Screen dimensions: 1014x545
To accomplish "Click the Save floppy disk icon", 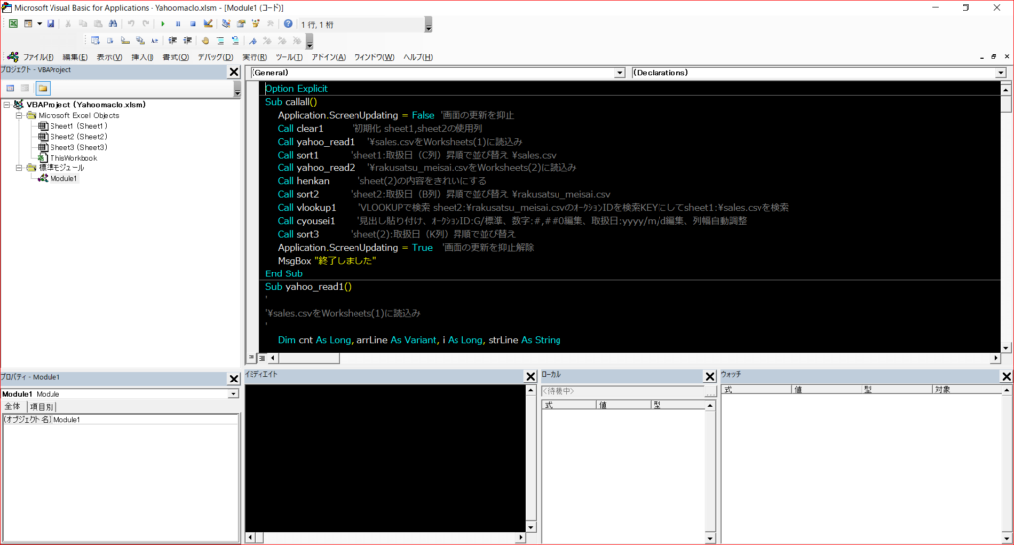I will [51, 23].
